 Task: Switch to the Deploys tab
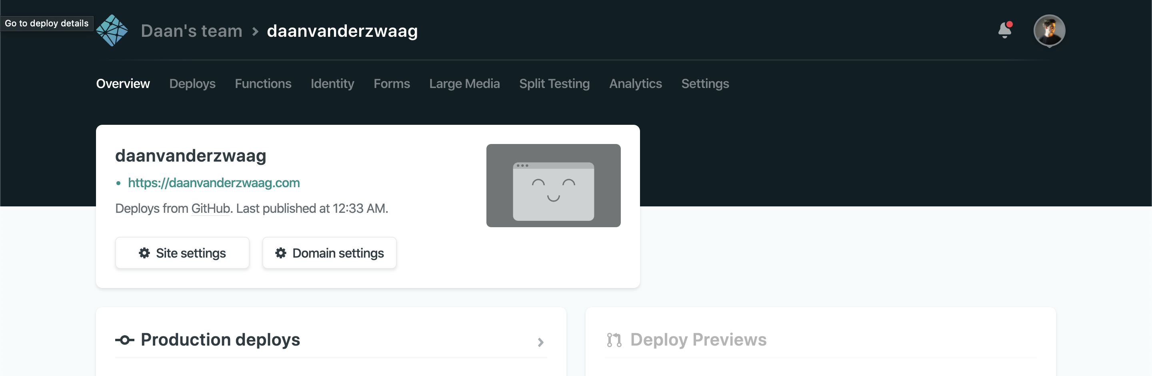click(x=192, y=84)
